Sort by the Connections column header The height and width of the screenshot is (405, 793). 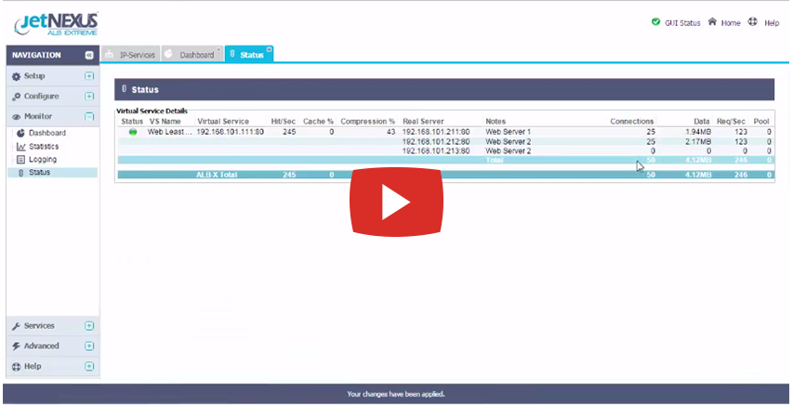click(x=631, y=122)
